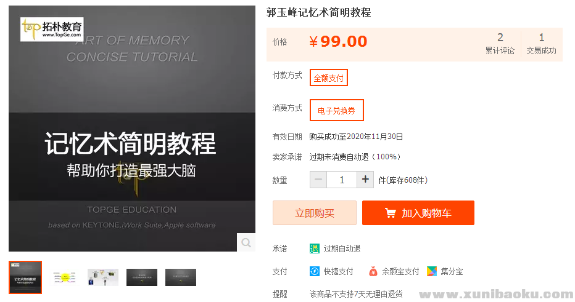
Task: Click the magnifier zoom icon on product image
Action: coord(246,242)
